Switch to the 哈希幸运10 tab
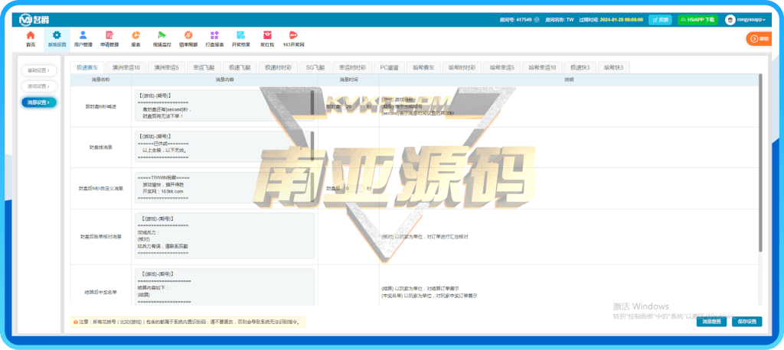The width and height of the screenshot is (784, 350). 543,67
